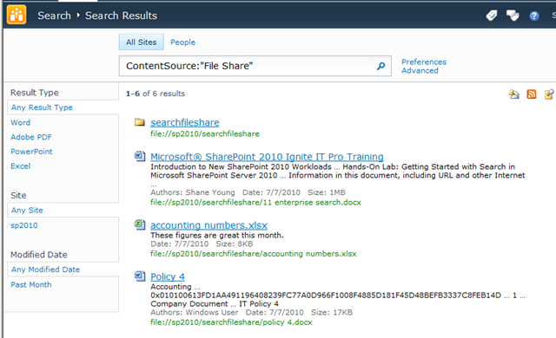Click the 'Modified Date' refinement heading

pyautogui.click(x=38, y=255)
